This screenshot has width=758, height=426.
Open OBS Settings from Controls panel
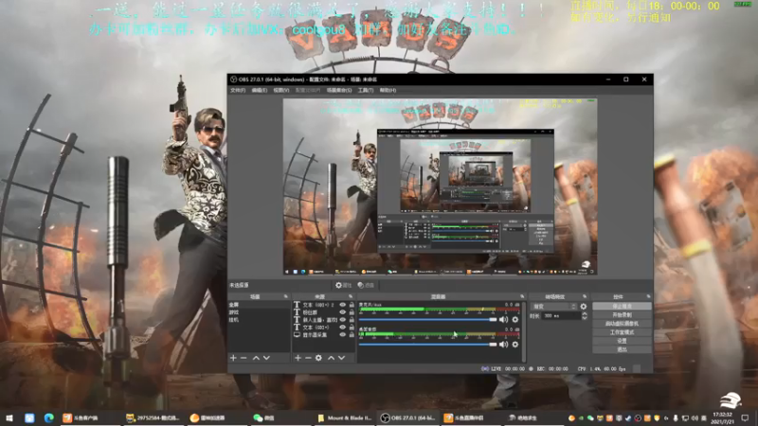pyautogui.click(x=622, y=341)
